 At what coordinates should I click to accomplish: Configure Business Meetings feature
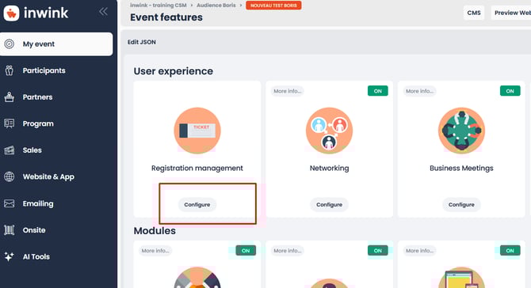point(461,205)
